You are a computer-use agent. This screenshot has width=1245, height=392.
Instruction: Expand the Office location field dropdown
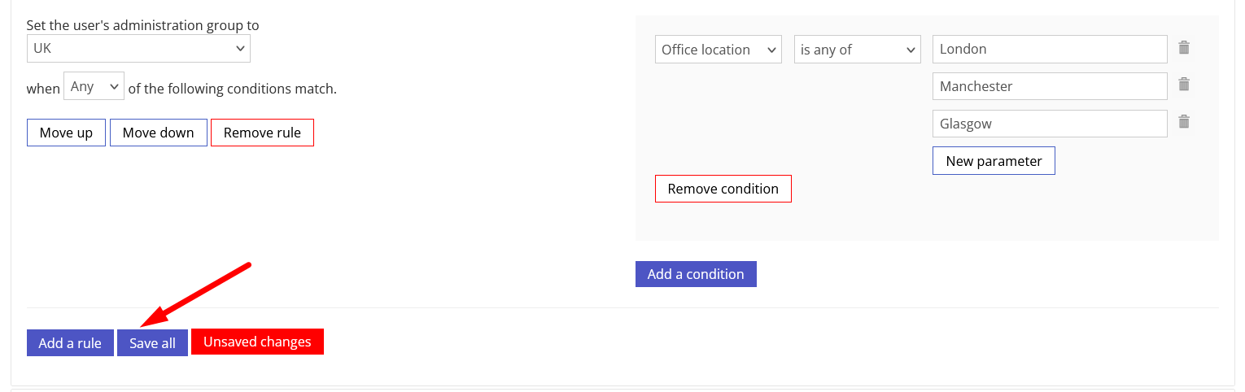click(x=719, y=50)
